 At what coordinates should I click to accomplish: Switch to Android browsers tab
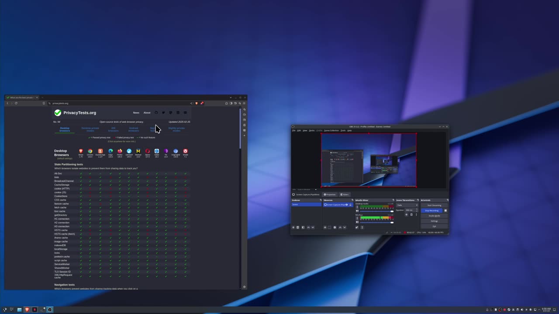tap(134, 130)
